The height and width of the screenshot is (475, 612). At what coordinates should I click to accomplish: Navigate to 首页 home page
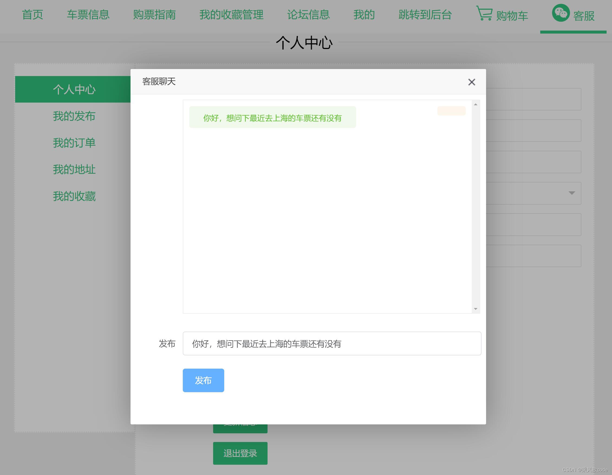(33, 15)
